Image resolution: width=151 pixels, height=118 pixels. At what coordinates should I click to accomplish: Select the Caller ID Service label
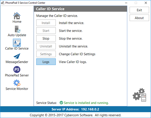pyautogui.click(x=17, y=48)
